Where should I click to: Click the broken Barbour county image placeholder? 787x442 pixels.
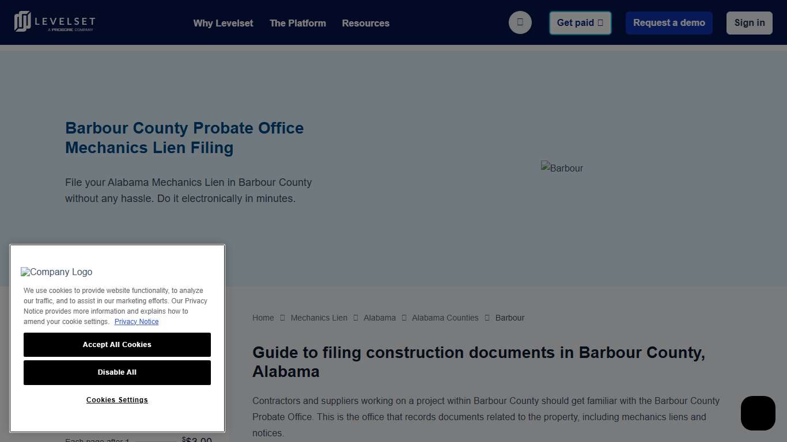pos(562,168)
